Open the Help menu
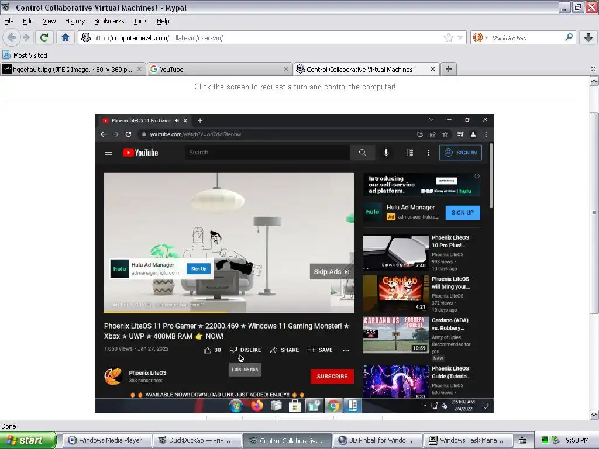This screenshot has height=449, width=599. pos(163,21)
